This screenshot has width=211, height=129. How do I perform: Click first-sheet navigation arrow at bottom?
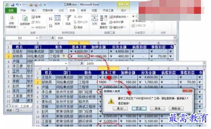[x=7, y=106]
